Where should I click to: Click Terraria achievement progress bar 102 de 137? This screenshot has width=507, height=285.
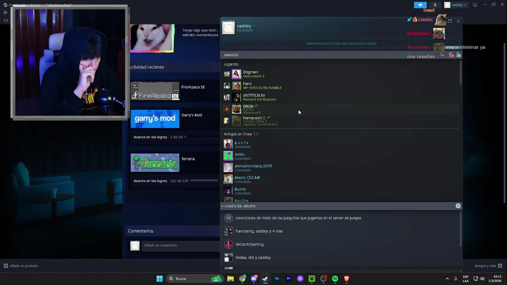[x=204, y=181]
